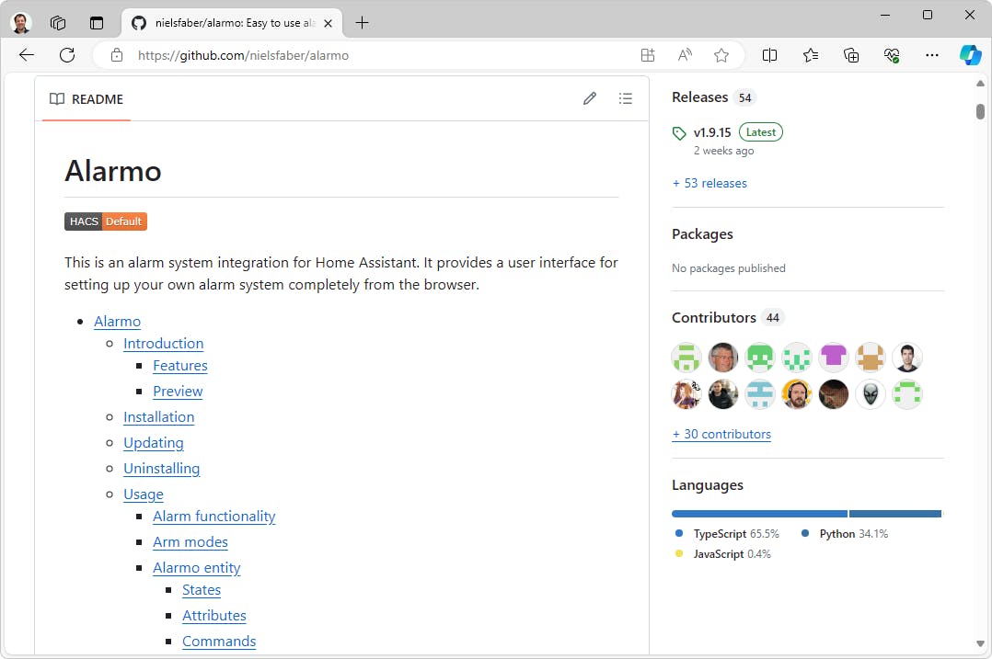This screenshot has height=659, width=992.
Task: Click the address bar URL field
Action: coord(368,55)
